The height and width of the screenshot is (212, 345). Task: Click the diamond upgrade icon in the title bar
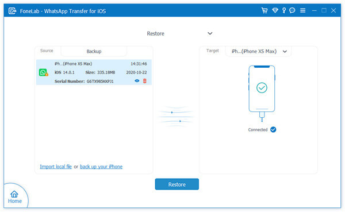pos(275,10)
